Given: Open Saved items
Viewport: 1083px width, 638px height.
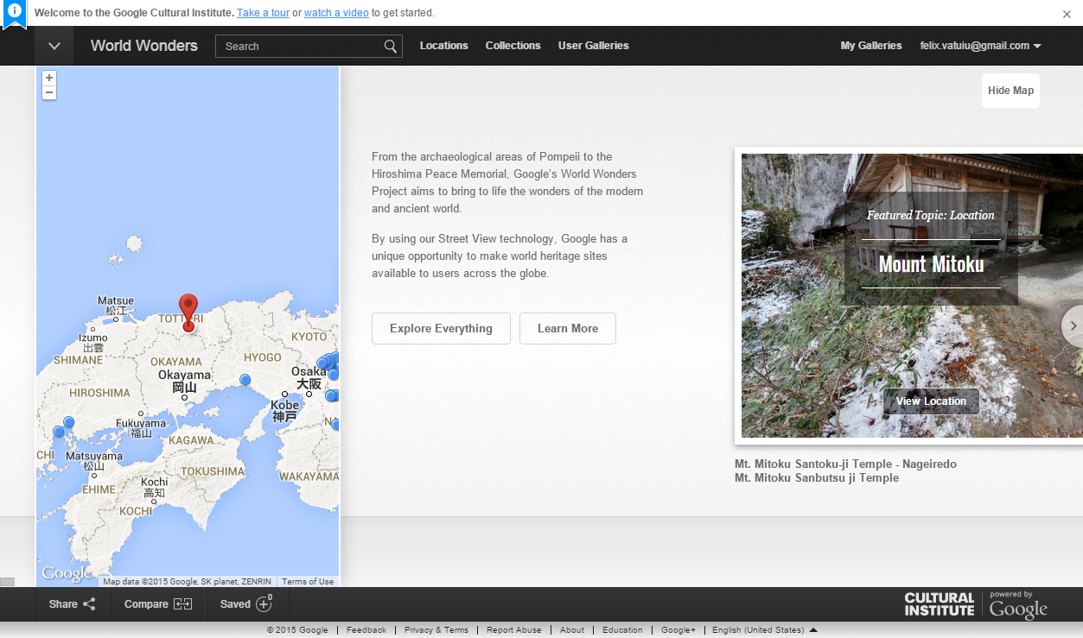Looking at the screenshot, I should point(246,604).
